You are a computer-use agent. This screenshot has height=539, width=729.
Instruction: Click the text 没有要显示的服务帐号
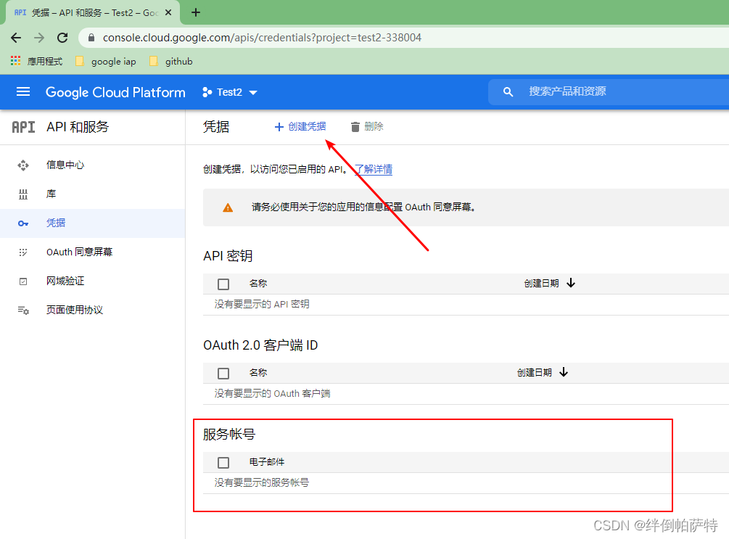tap(262, 482)
